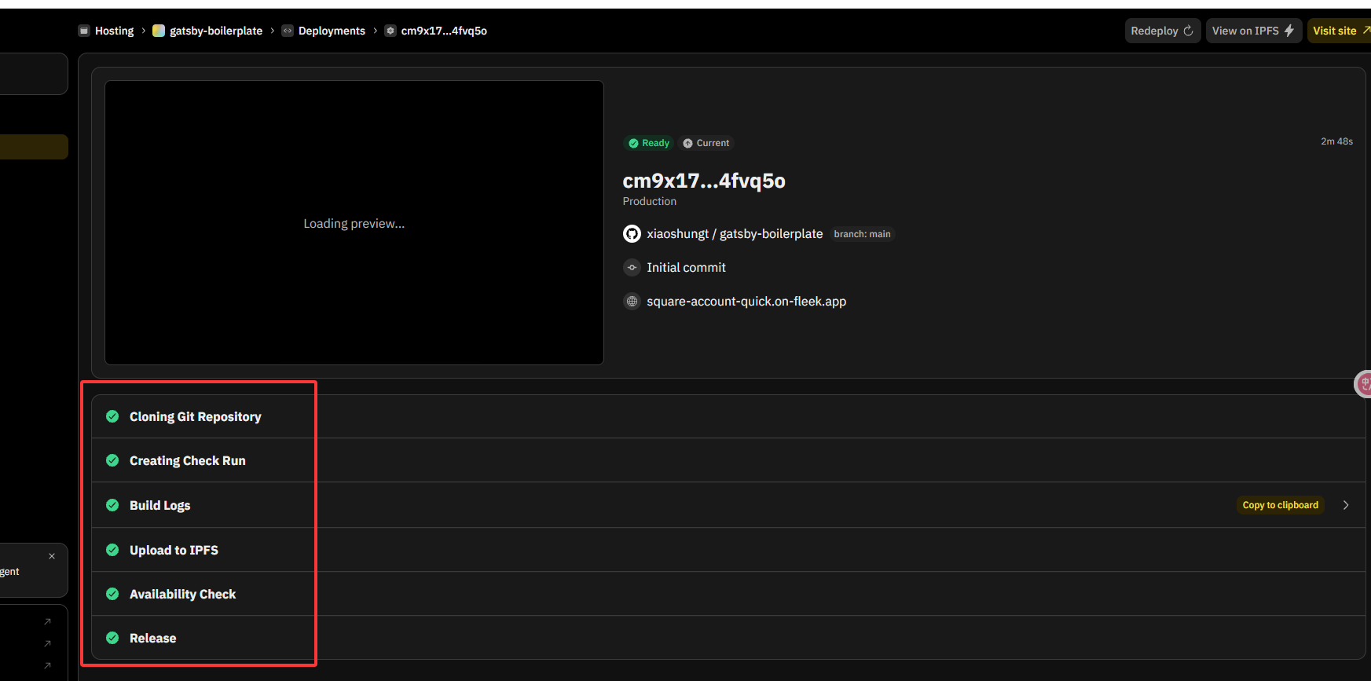Go to Deployments in the breadcrumb
Screen dimensions: 1371x681
(x=332, y=31)
